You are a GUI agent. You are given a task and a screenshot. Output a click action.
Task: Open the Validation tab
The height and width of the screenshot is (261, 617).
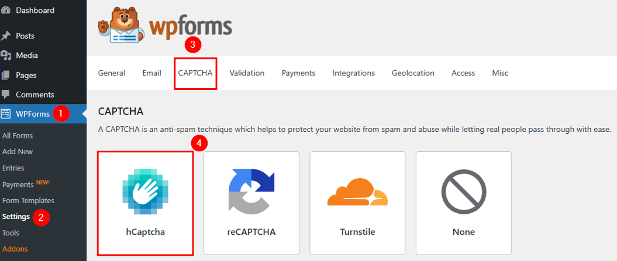point(247,73)
